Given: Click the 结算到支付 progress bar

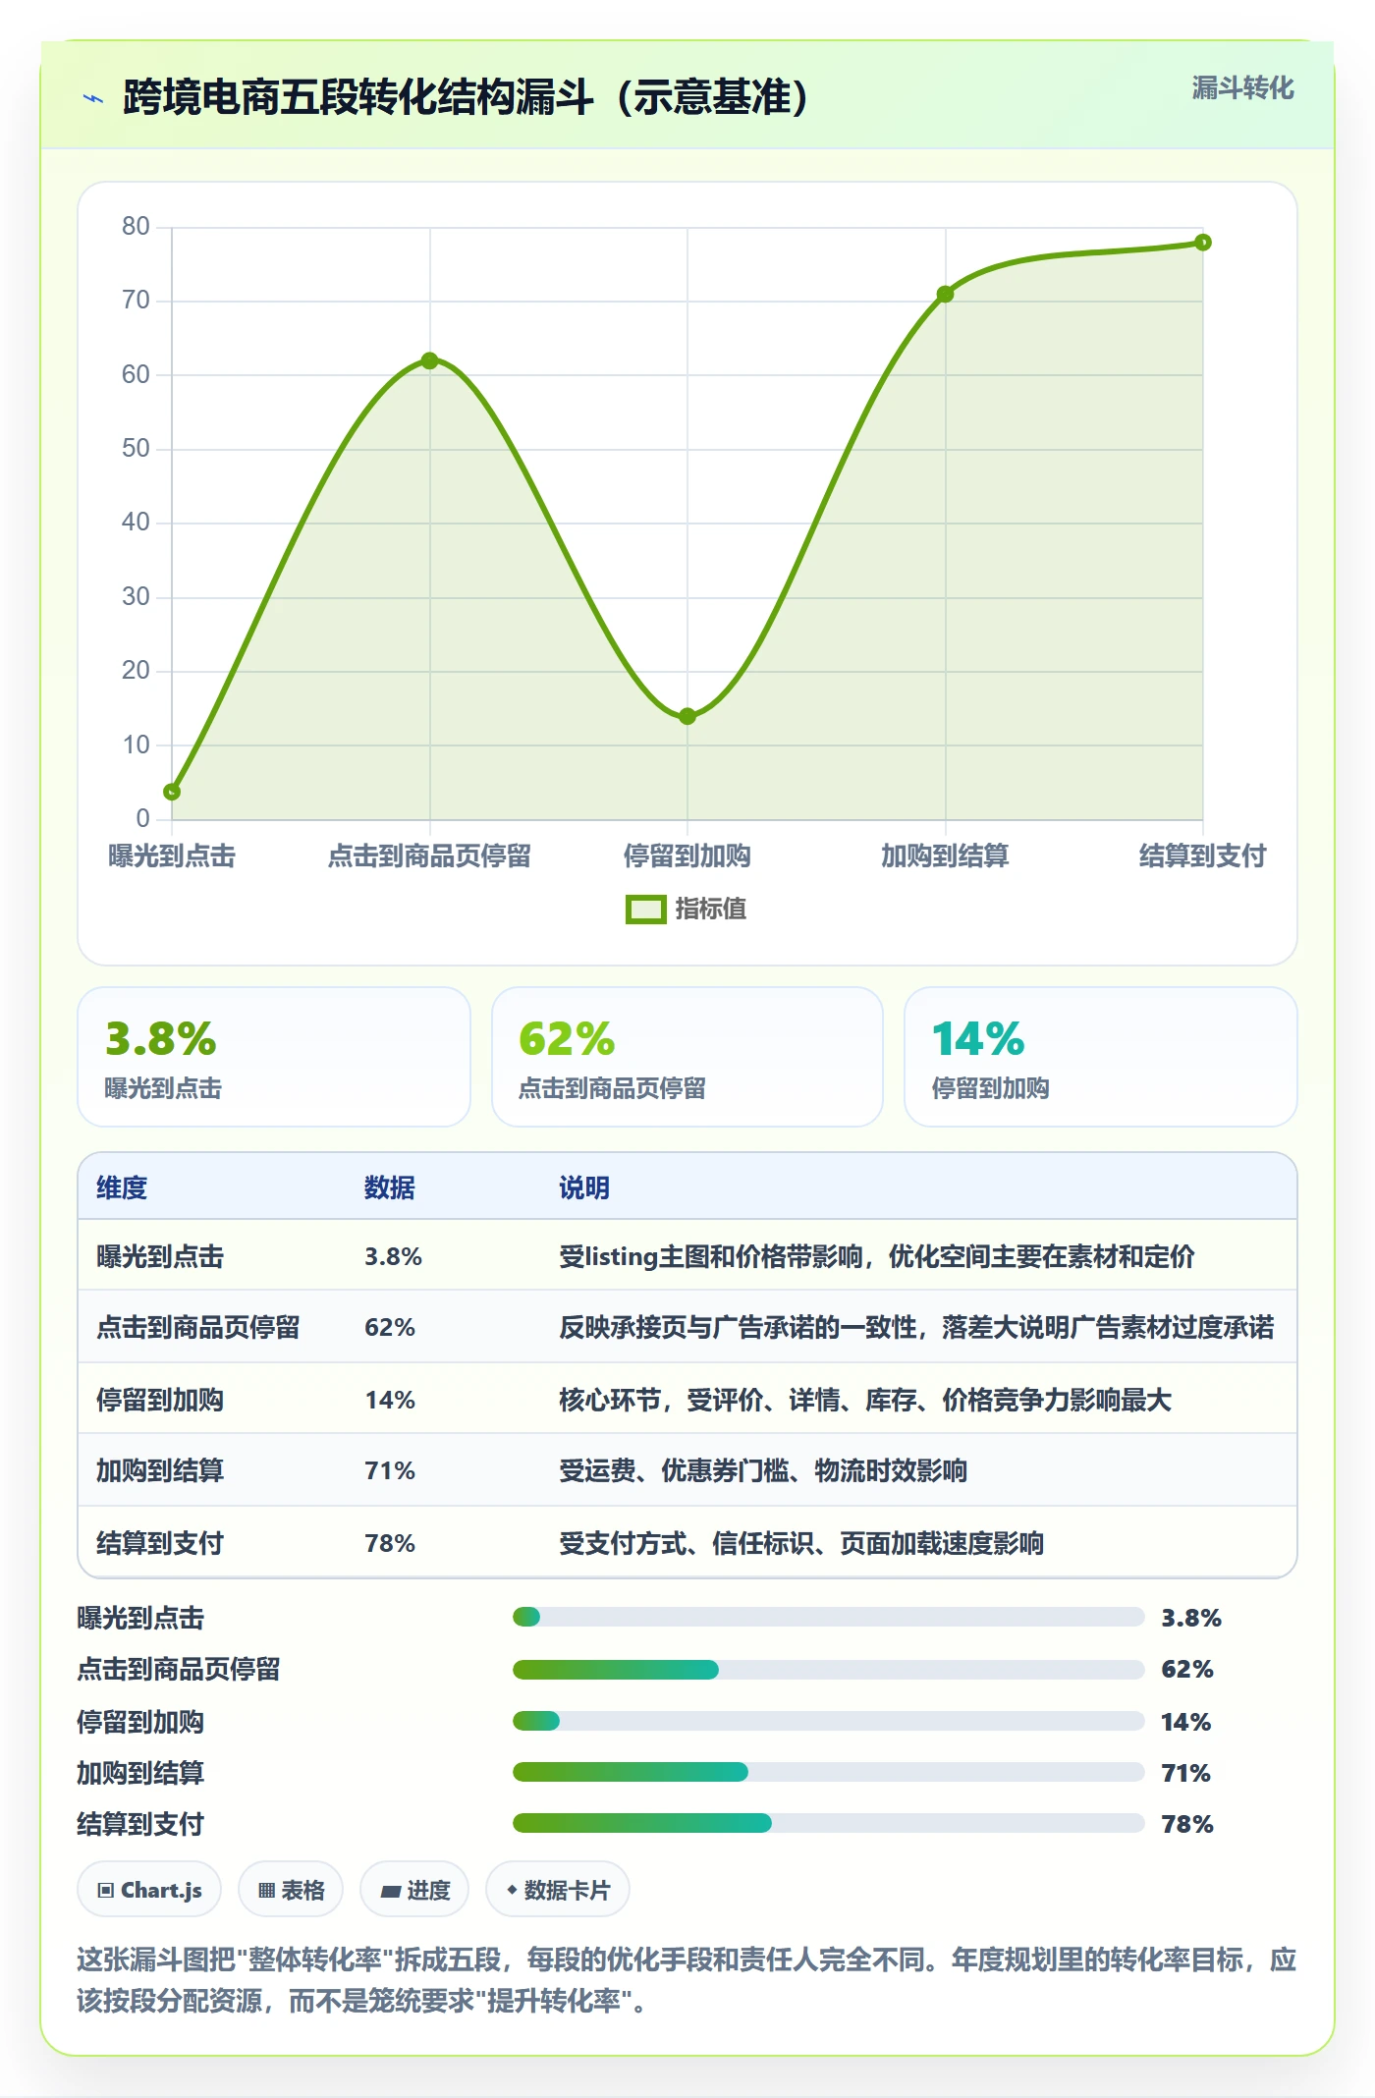Looking at the screenshot, I should point(829,1823).
